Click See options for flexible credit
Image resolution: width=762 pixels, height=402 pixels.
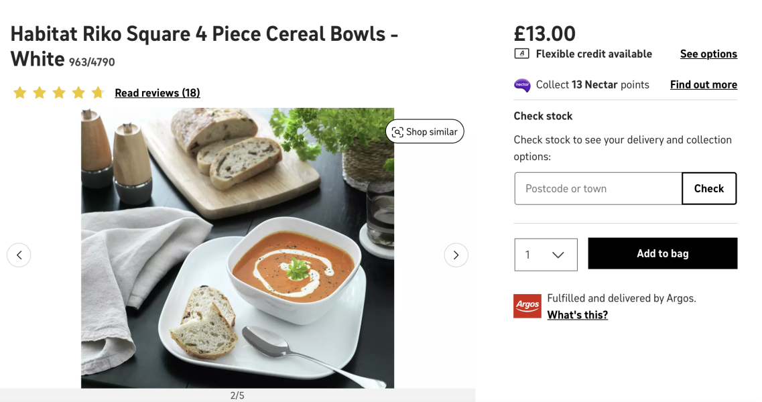708,54
